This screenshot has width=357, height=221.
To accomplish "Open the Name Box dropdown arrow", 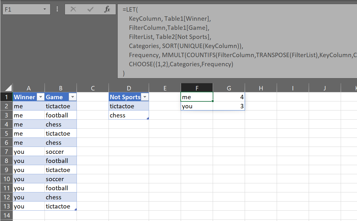I will [x=45, y=9].
